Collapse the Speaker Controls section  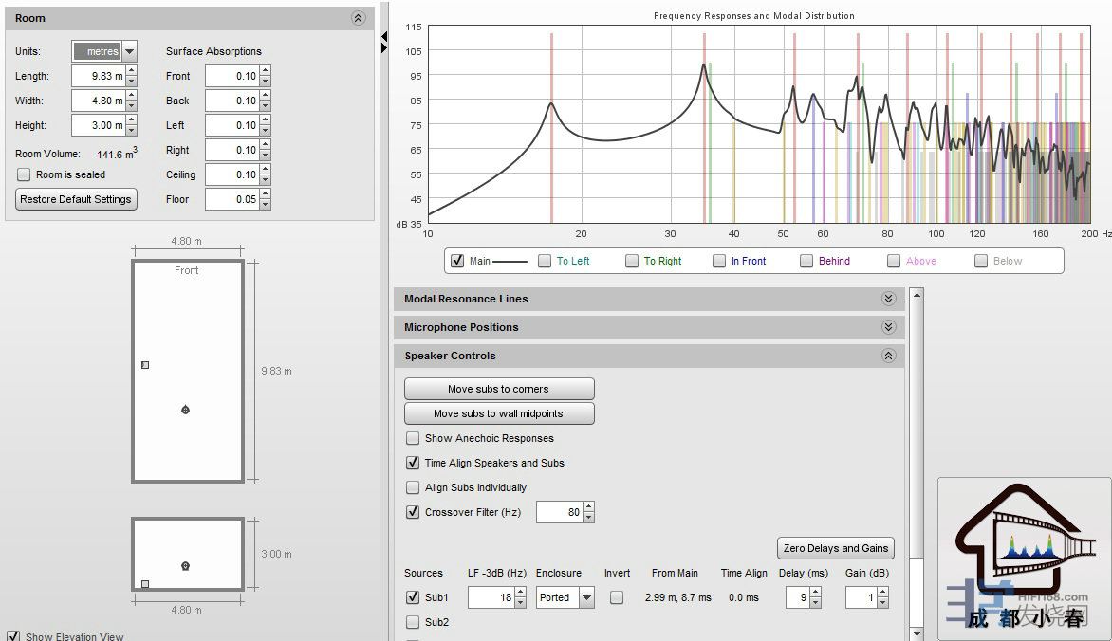pyautogui.click(x=888, y=357)
